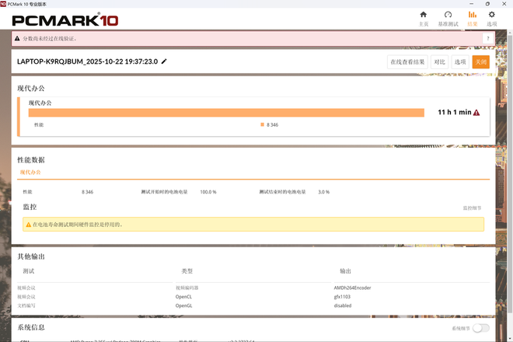
Task: Open the 监控细节 monitoring details link
Action: (473, 208)
